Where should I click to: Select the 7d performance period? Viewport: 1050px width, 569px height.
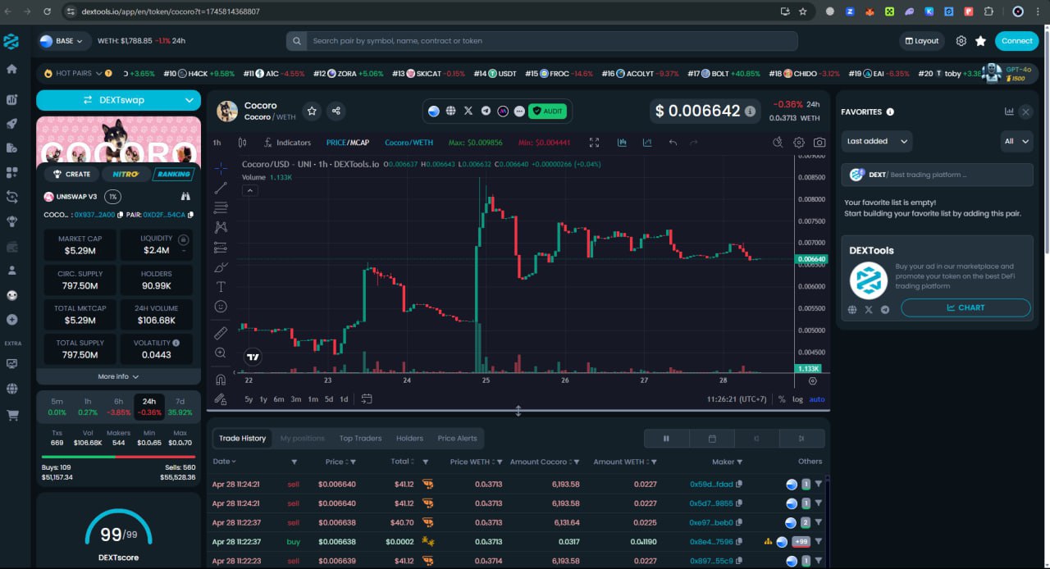pyautogui.click(x=180, y=407)
